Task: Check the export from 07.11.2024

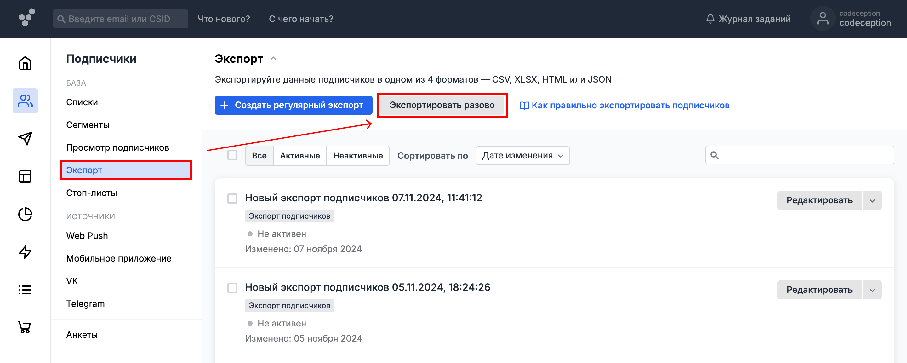Action: pos(232,199)
